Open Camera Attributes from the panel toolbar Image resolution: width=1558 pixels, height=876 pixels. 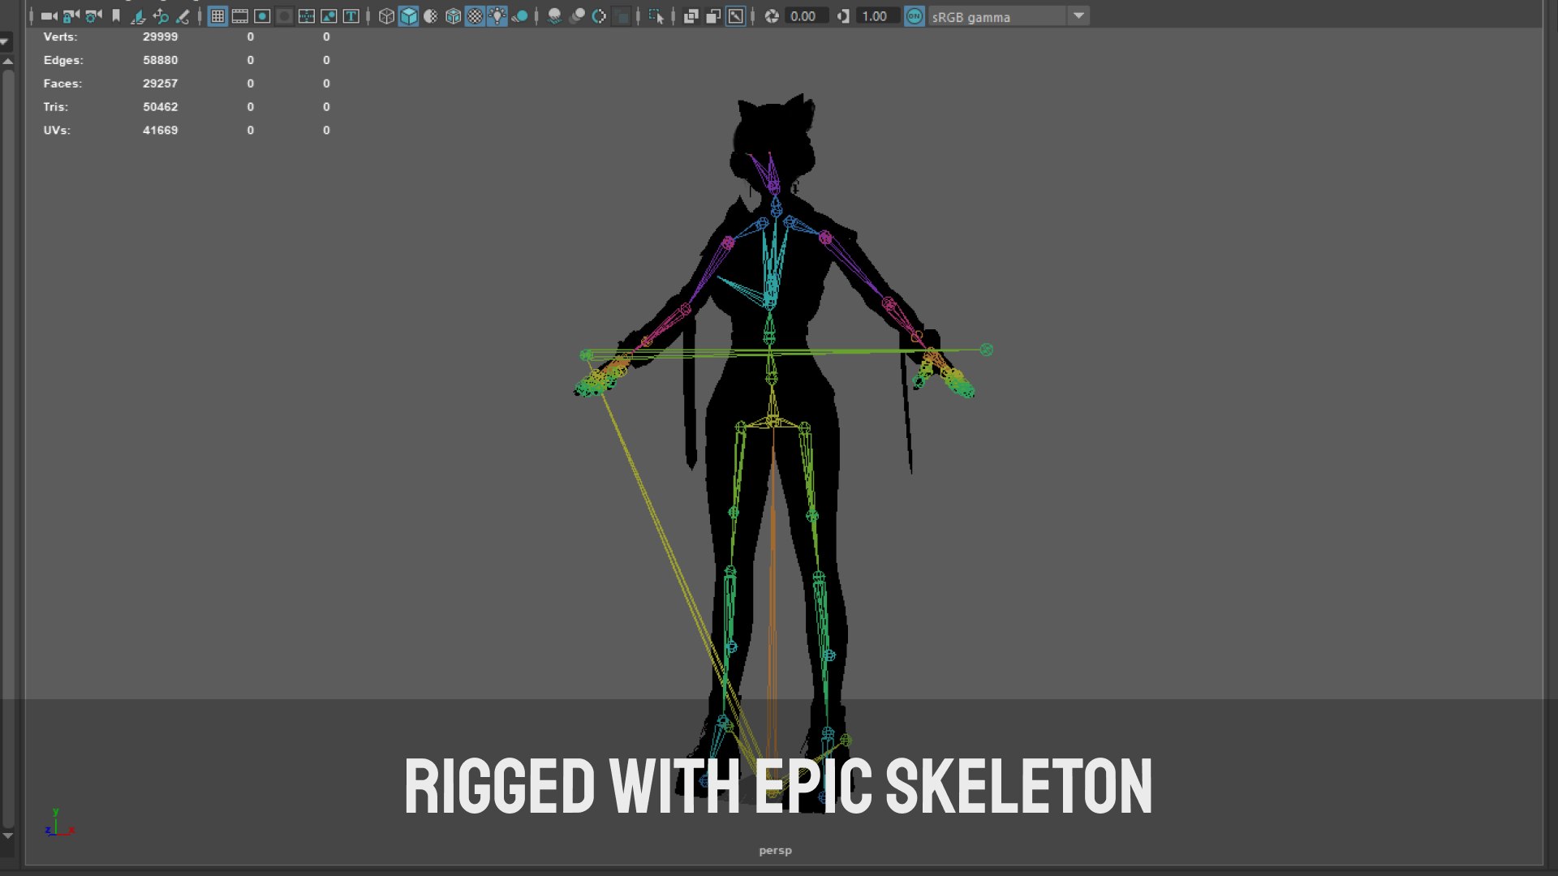tap(93, 16)
